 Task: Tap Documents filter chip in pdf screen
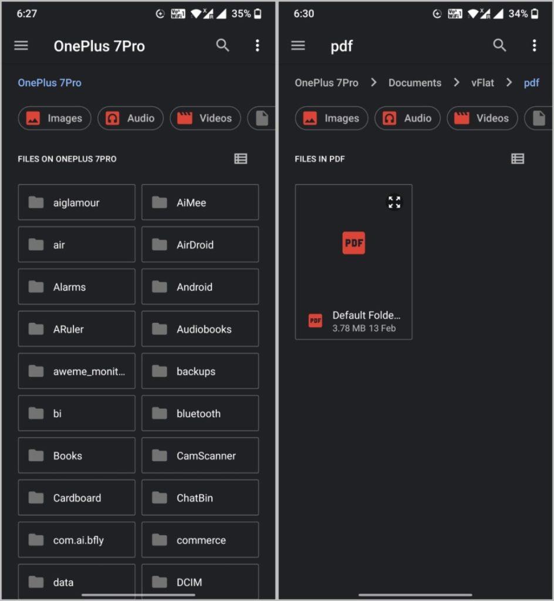coord(538,118)
